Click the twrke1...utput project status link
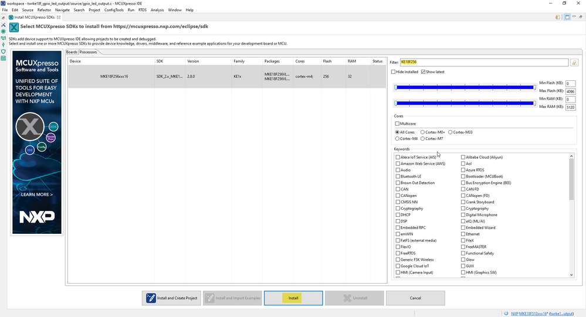 pyautogui.click(x=562, y=313)
